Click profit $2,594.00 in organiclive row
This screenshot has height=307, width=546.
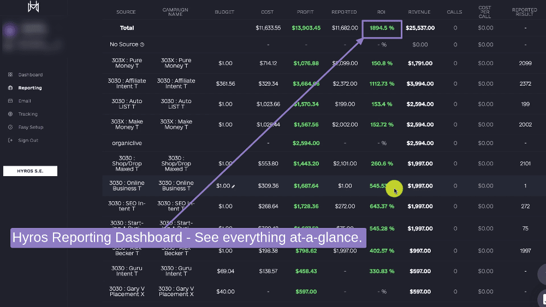pyautogui.click(x=306, y=143)
